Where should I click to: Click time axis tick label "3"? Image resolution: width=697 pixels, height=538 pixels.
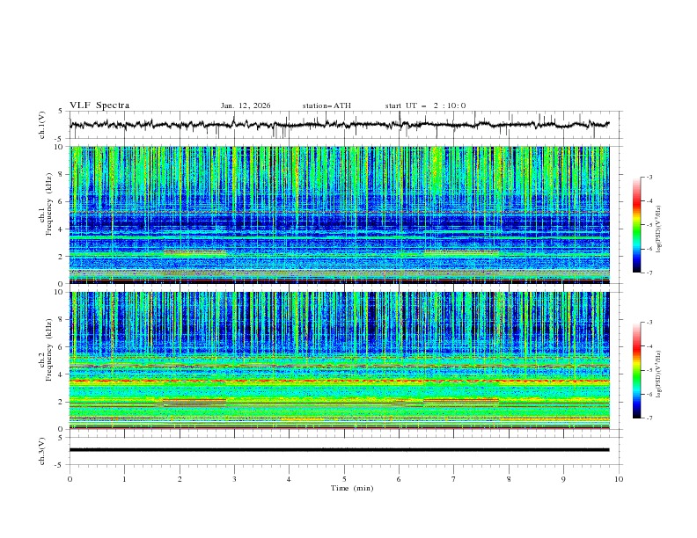click(x=234, y=479)
